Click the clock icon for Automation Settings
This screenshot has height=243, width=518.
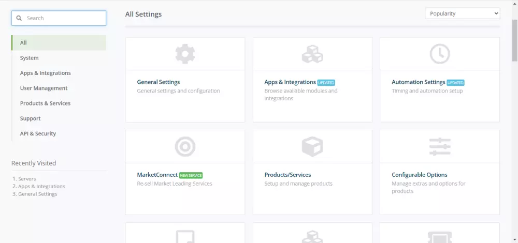pos(440,54)
